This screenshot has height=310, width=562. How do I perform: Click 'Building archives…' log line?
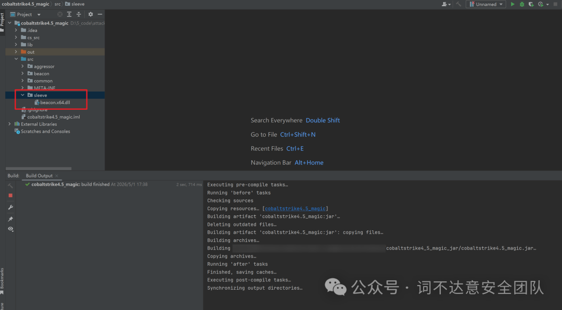[x=233, y=240]
